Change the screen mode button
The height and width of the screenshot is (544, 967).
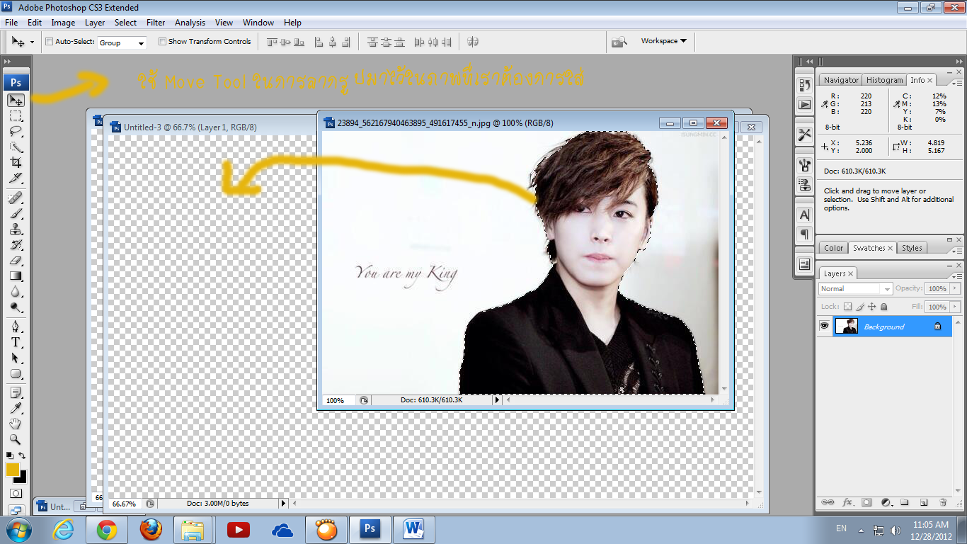click(16, 509)
